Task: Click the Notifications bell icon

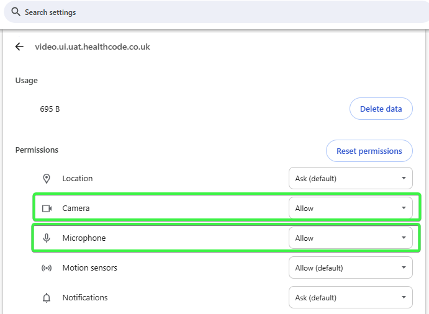Action: pyautogui.click(x=47, y=298)
